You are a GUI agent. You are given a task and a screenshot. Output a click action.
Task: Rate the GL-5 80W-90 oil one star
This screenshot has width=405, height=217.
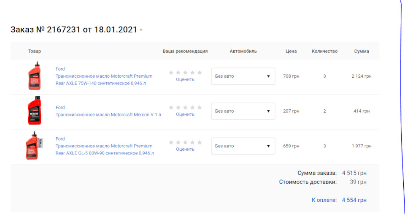(x=171, y=142)
